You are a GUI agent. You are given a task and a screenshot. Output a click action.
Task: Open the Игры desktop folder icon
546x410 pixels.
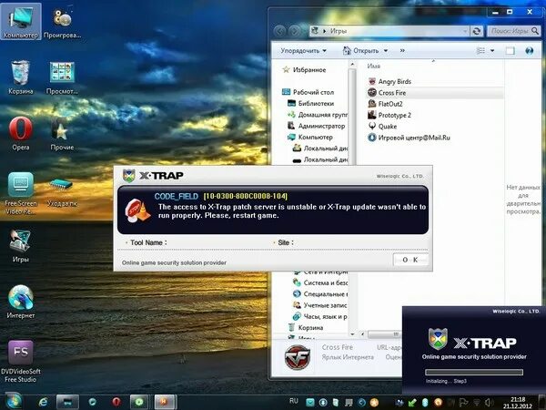click(21, 246)
